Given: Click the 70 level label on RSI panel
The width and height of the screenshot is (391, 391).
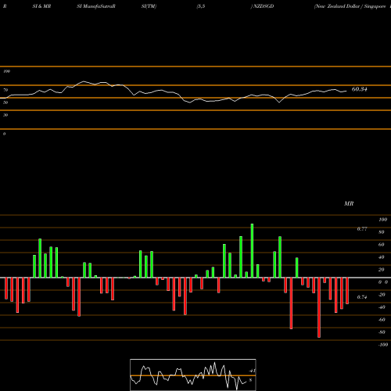Looking at the screenshot, I should pyautogui.click(x=5, y=90).
